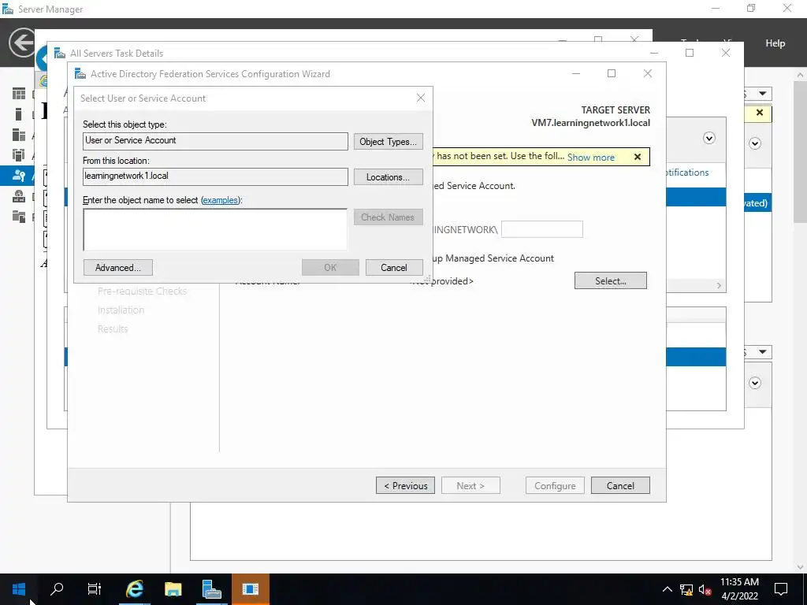Click Show more in the wizard warning
This screenshot has height=605, width=807.
[591, 157]
